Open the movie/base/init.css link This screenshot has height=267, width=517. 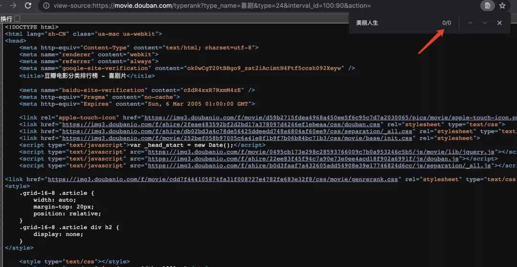tap(237, 139)
